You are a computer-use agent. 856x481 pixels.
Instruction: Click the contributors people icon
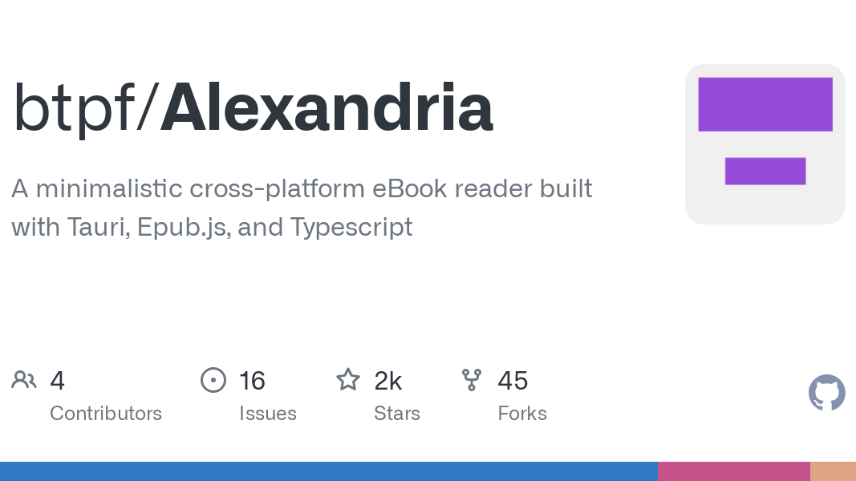pos(23,379)
